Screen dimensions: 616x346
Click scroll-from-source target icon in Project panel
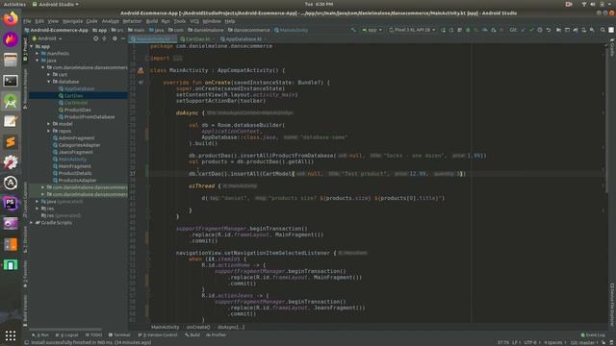pos(95,38)
